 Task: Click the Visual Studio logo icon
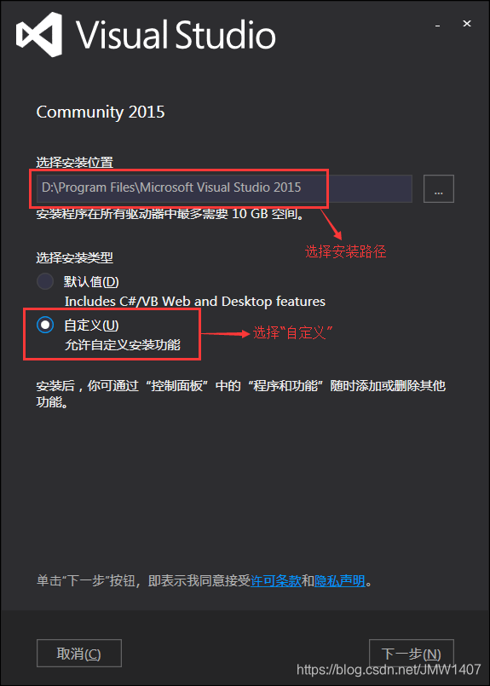coord(39,34)
